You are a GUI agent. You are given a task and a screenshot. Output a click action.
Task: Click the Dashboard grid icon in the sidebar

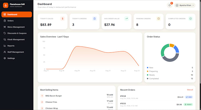tap(5, 14)
